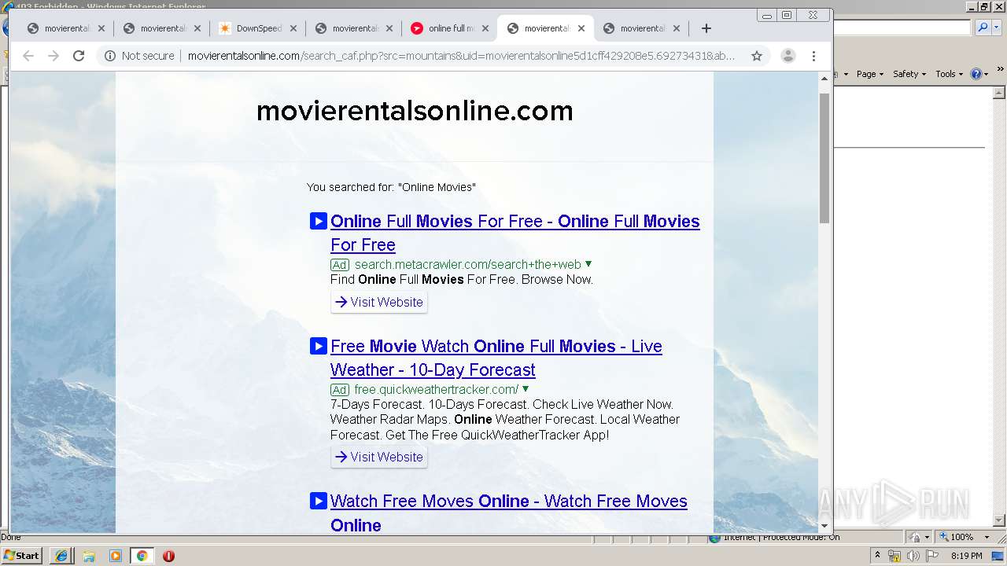Click the Chrome address bar URL

point(461,56)
